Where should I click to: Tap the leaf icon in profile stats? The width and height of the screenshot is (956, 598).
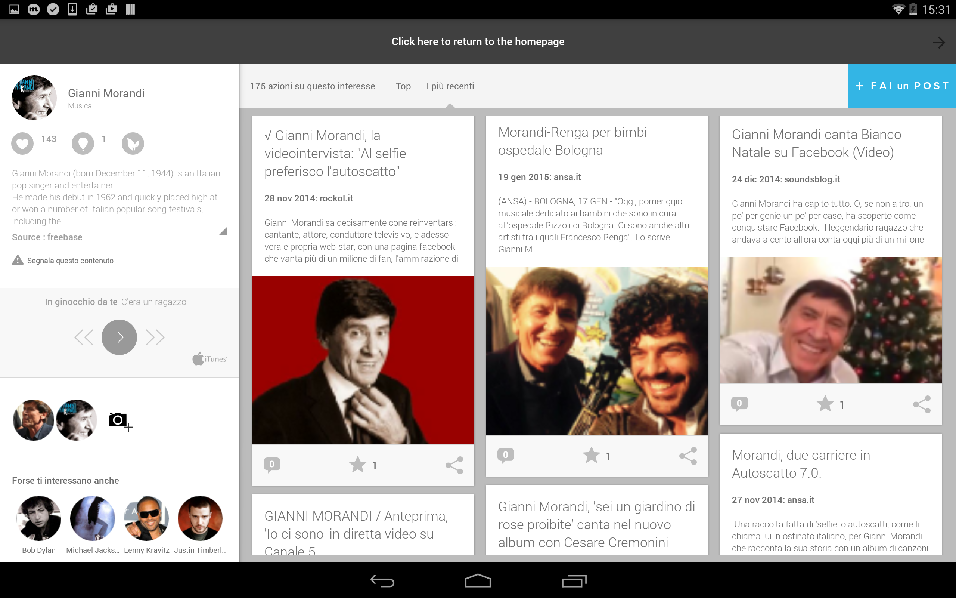point(133,143)
